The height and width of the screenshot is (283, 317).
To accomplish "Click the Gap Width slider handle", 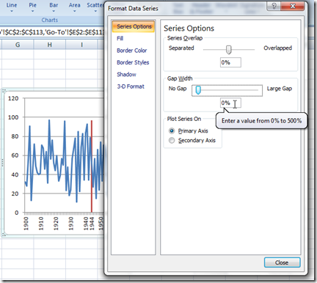I will (198, 90).
